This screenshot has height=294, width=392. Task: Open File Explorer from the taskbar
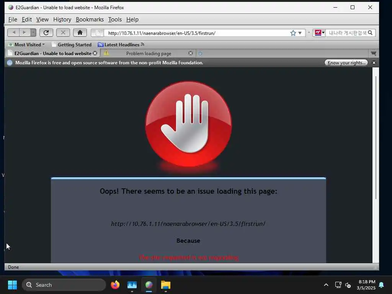click(x=165, y=285)
